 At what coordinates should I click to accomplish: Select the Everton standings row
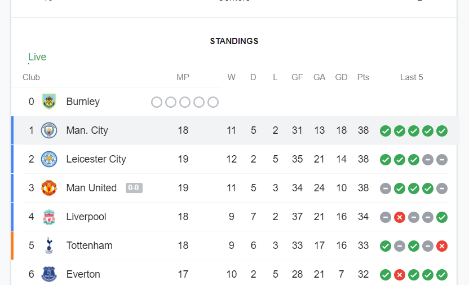[235, 274]
